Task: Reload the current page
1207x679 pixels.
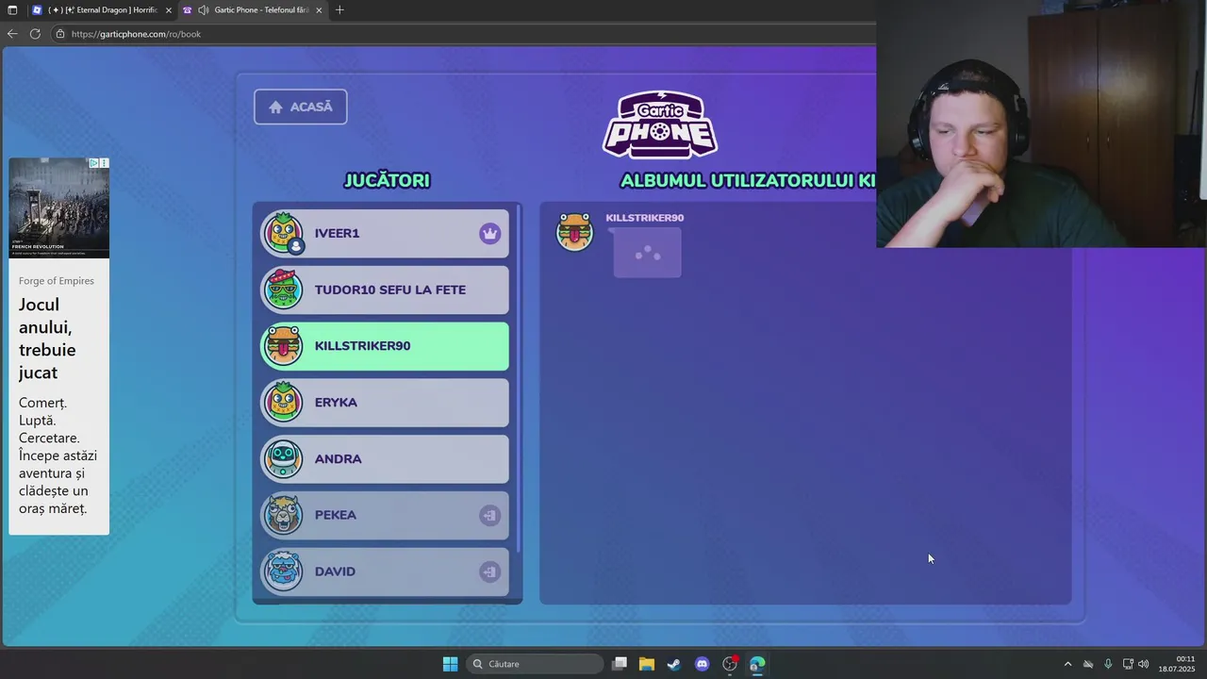Action: [35, 34]
